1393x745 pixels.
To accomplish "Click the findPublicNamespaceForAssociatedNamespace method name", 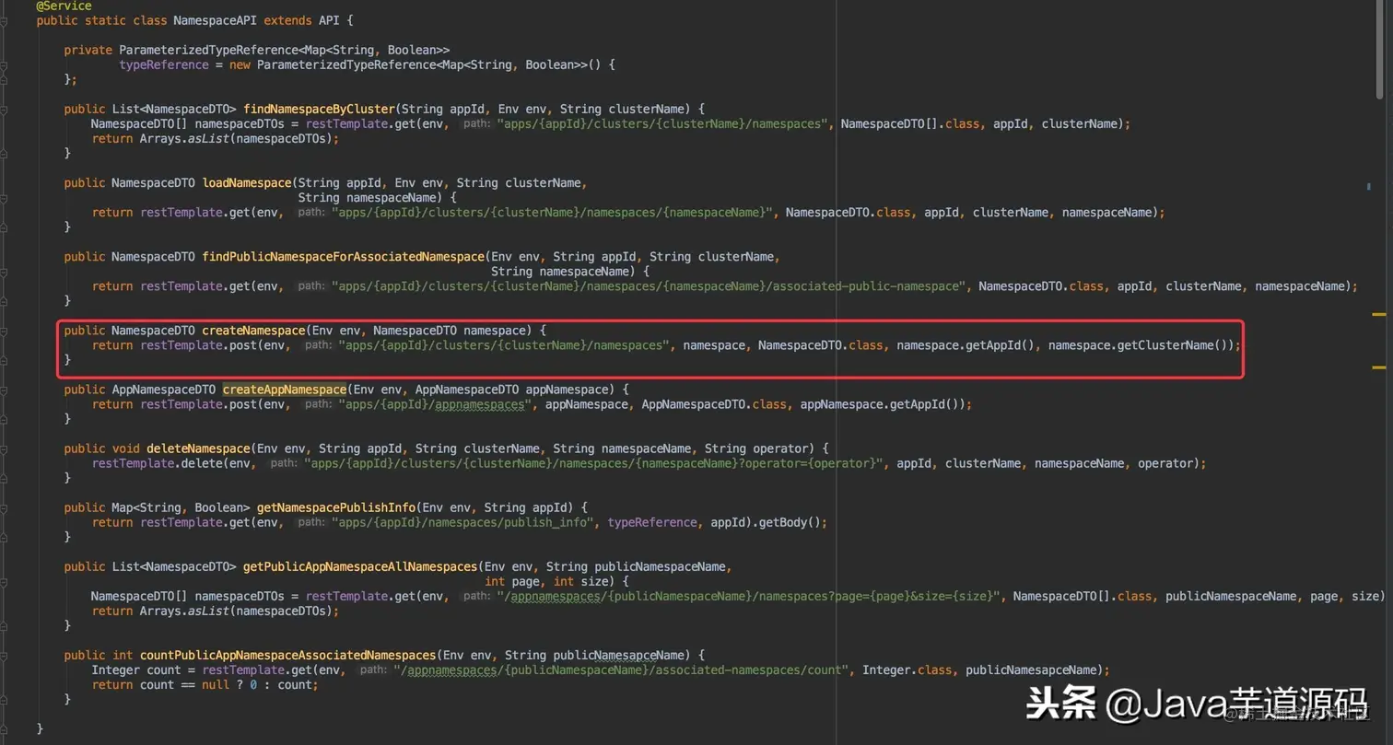I will pyautogui.click(x=341, y=256).
